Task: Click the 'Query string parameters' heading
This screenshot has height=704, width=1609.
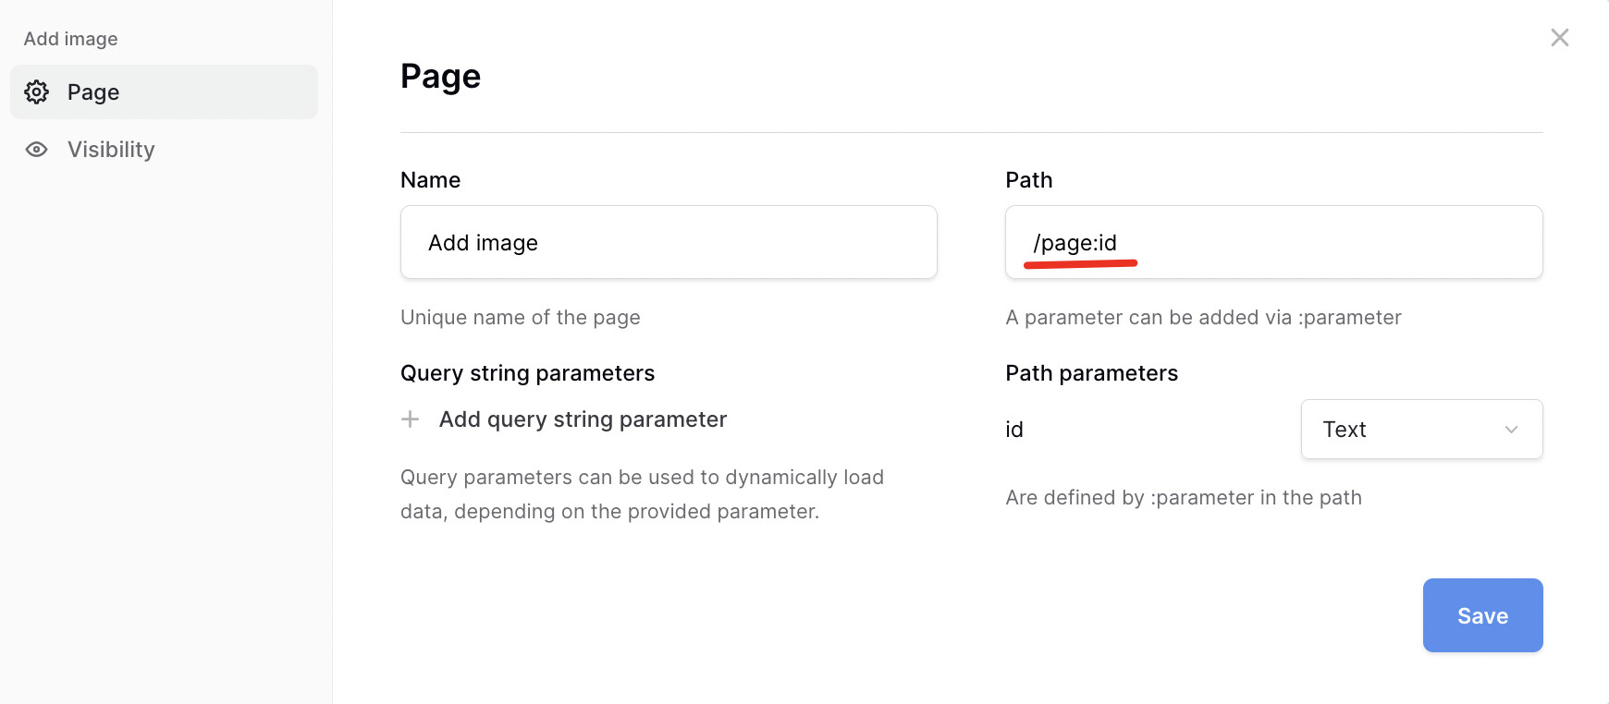Action: (527, 373)
